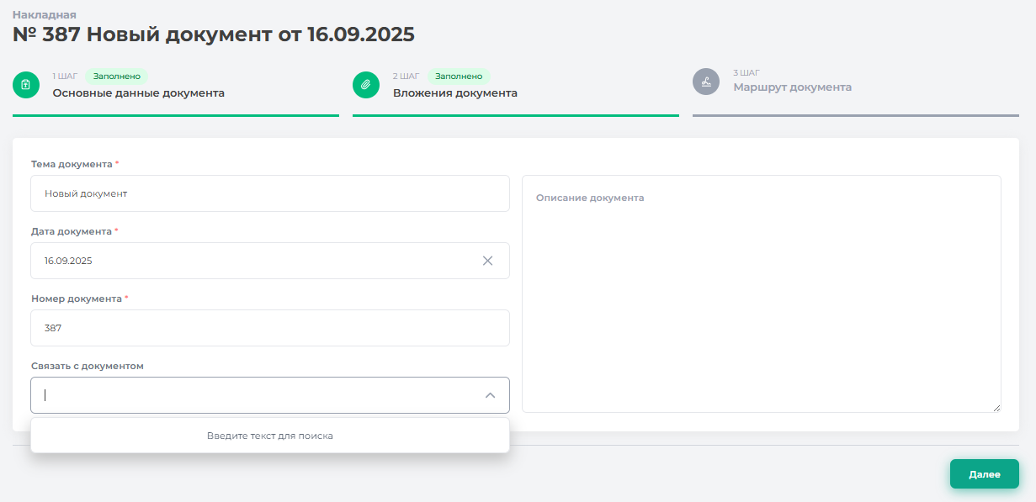Go to the "Маршрут документа" step

792,87
